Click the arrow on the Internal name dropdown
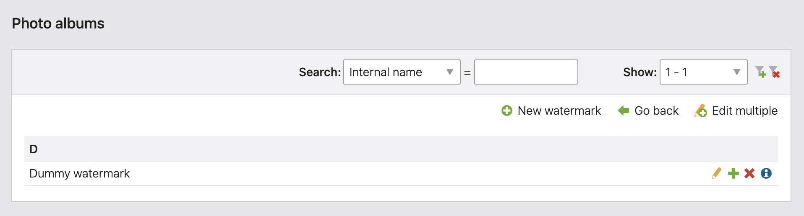 coord(450,72)
